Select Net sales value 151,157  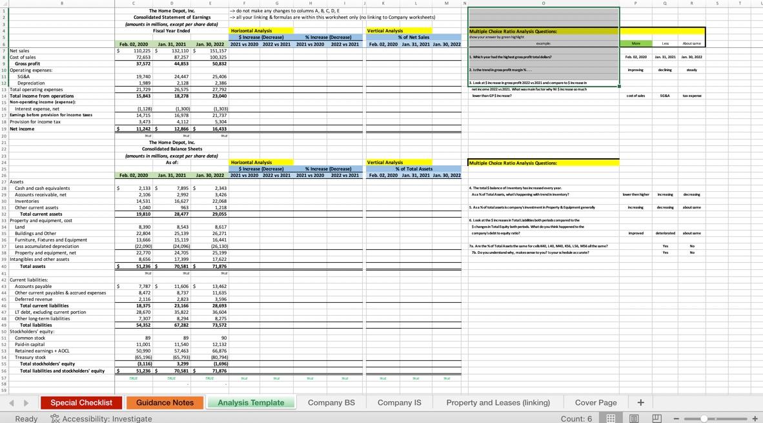[x=210, y=50]
